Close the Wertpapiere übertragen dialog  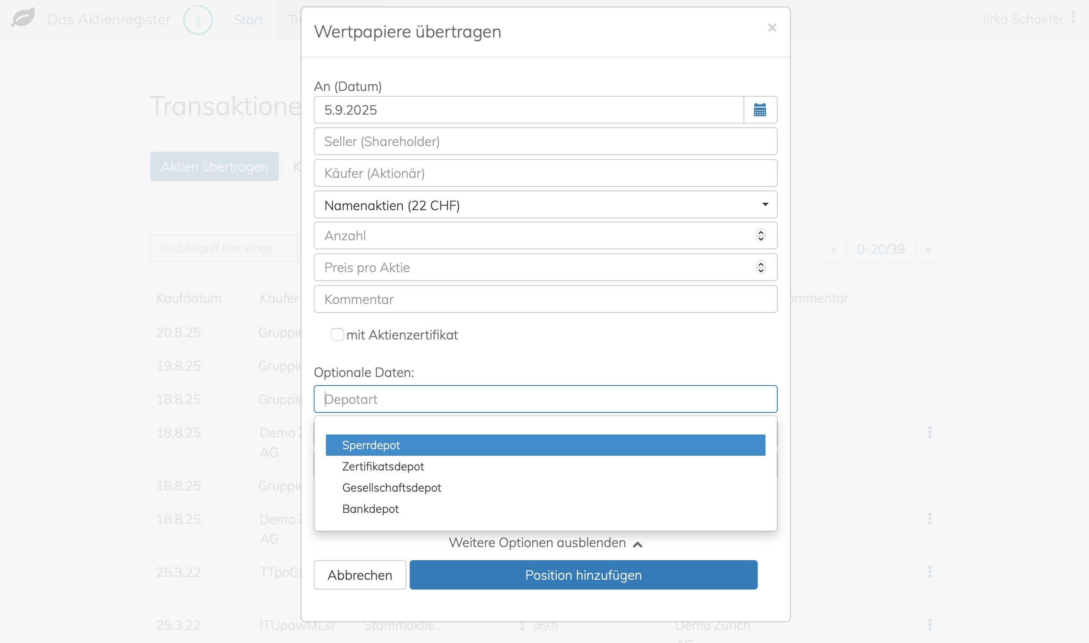772,28
